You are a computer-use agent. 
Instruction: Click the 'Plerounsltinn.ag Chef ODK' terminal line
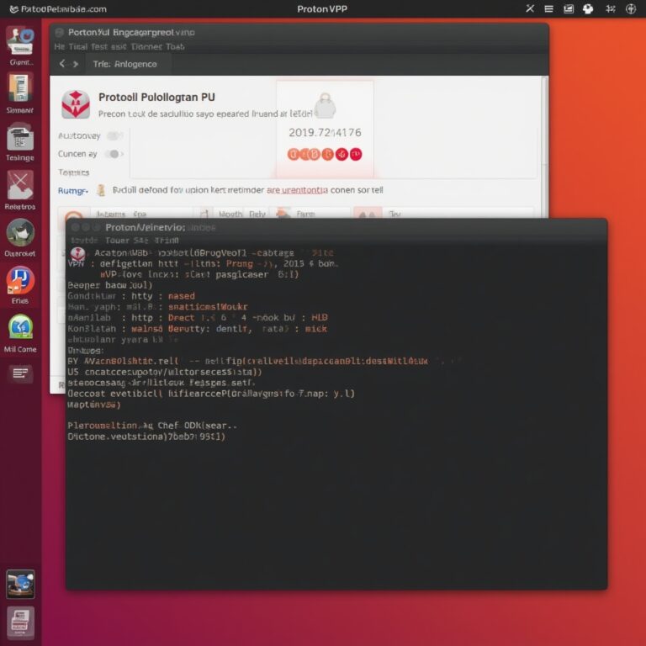pos(152,425)
